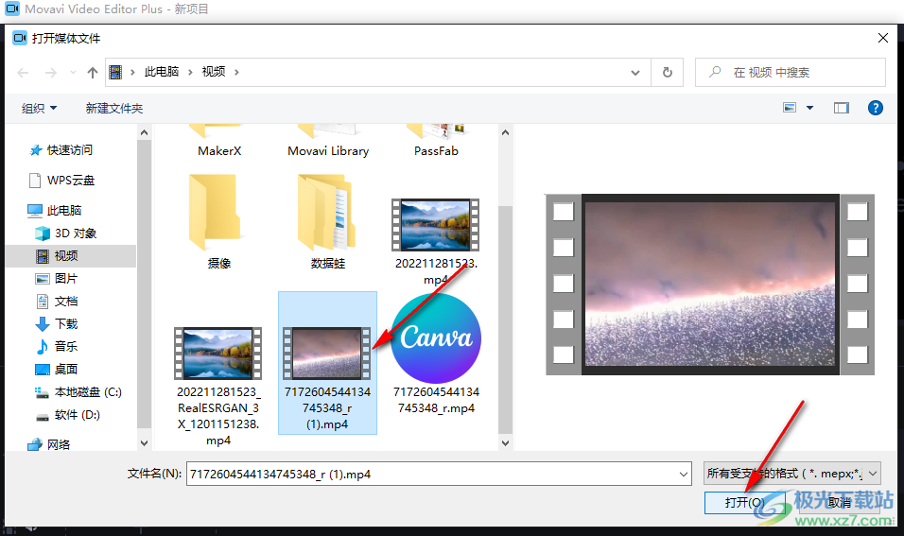Open the address bar history dropdown
Viewport: 904px width, 536px height.
635,73
